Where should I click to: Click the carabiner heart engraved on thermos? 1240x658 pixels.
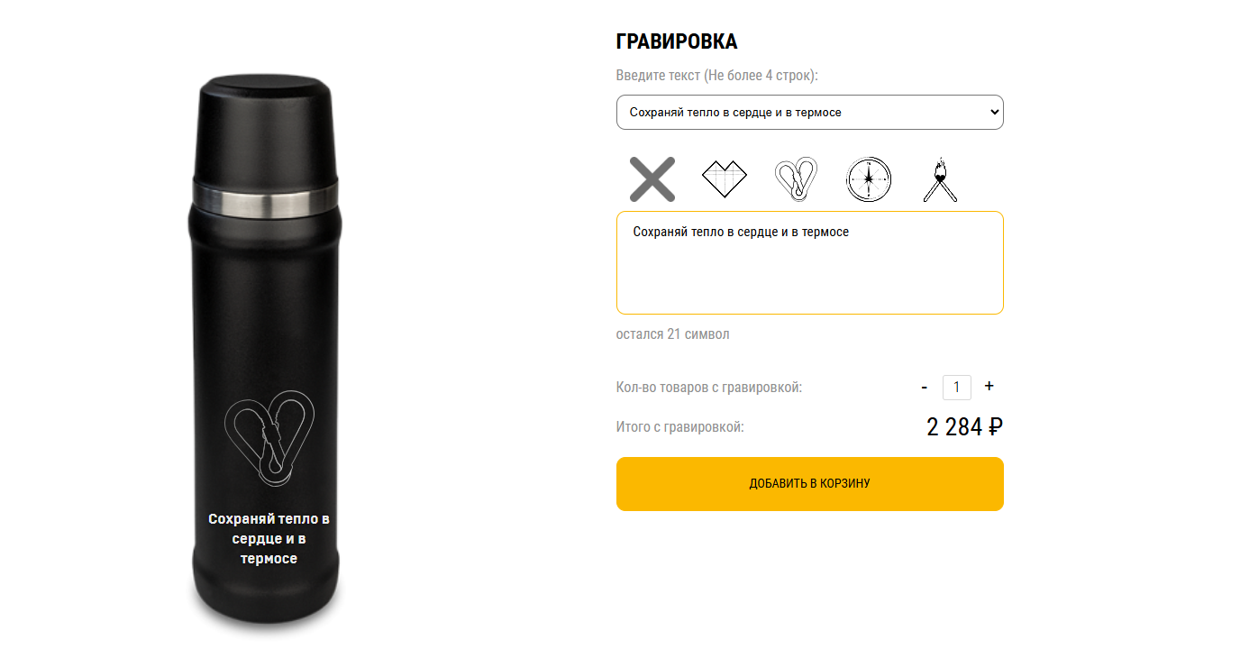270,435
